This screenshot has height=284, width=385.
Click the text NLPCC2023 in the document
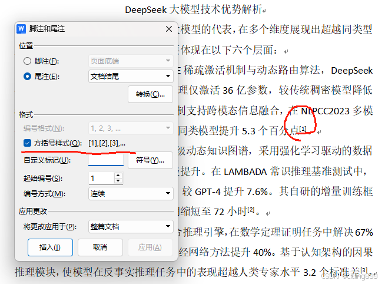click(x=325, y=111)
